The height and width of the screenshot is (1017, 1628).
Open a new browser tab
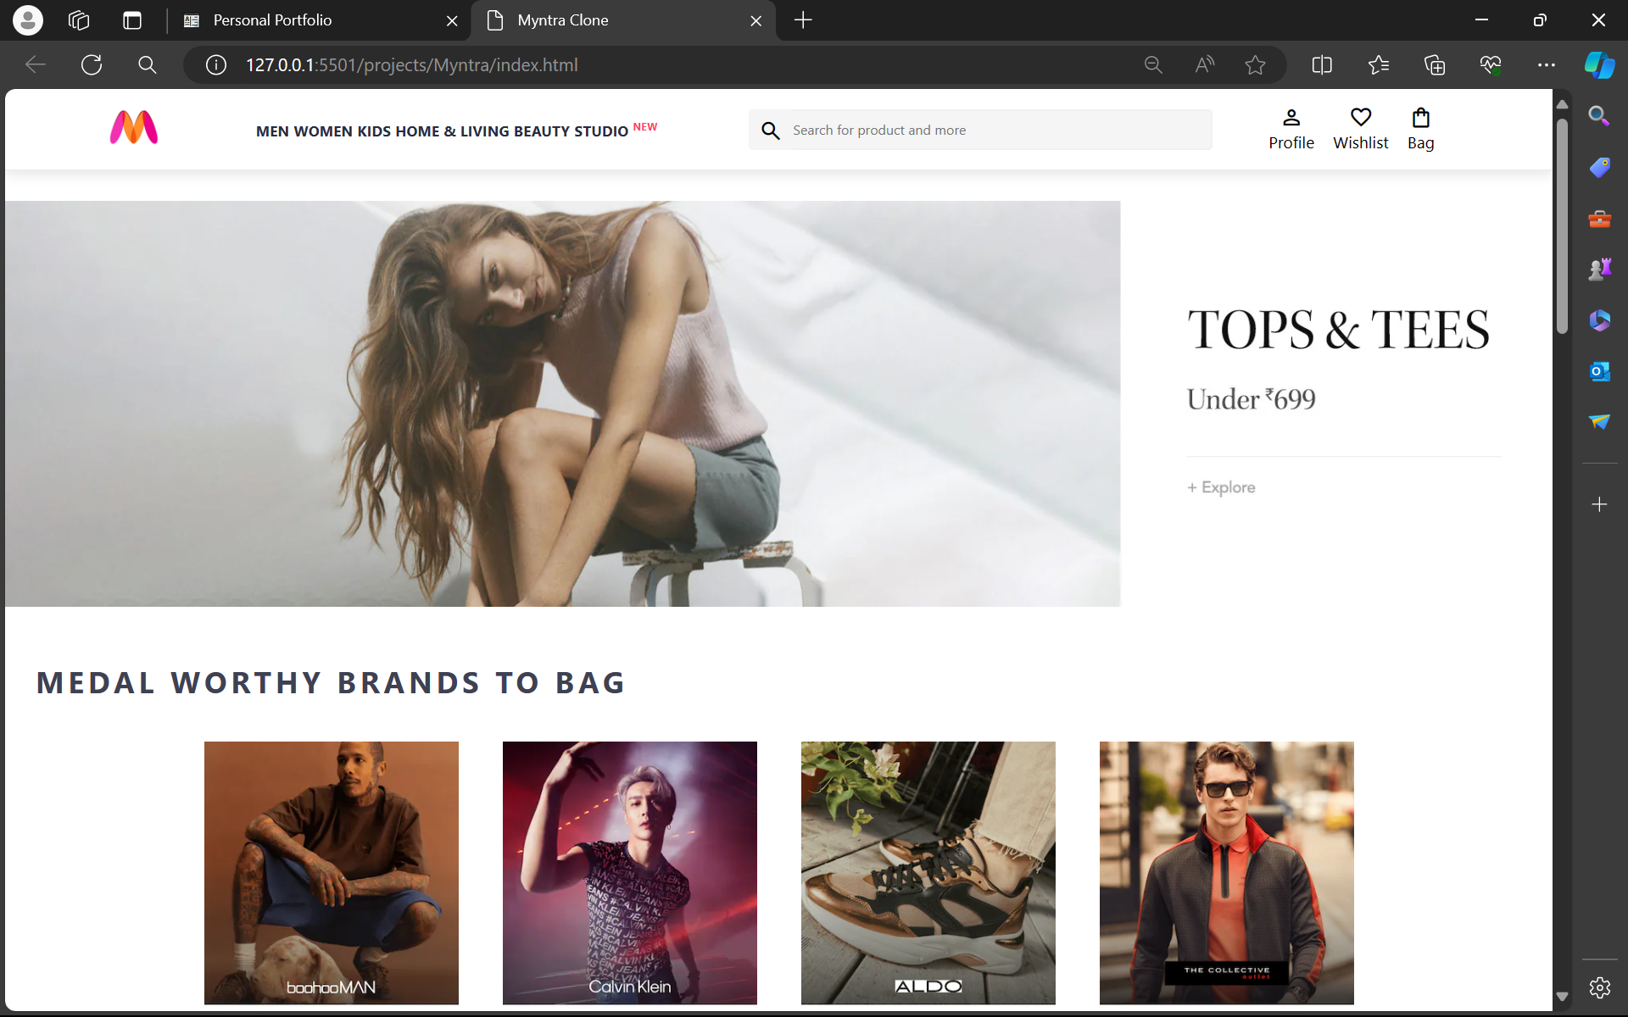click(803, 20)
